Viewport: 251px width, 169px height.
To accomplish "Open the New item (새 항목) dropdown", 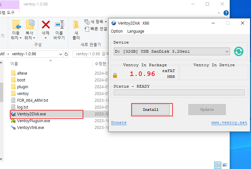I will [x=96, y=22].
